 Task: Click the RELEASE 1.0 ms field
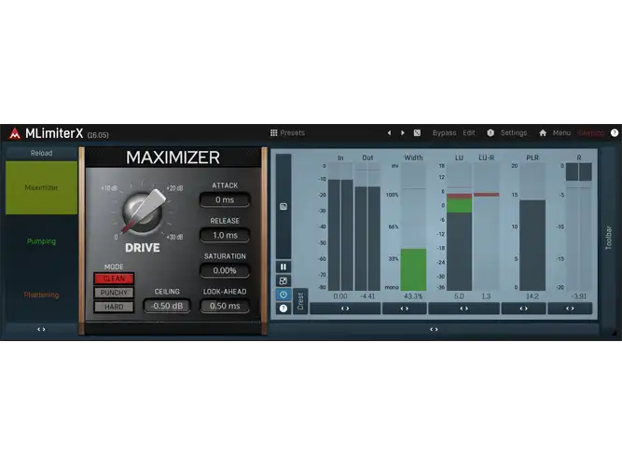click(x=225, y=235)
